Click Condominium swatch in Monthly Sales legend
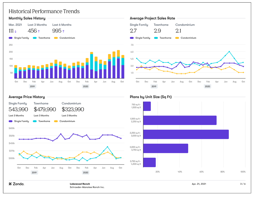Viewport: 257px width, 198px height. tap(56, 38)
